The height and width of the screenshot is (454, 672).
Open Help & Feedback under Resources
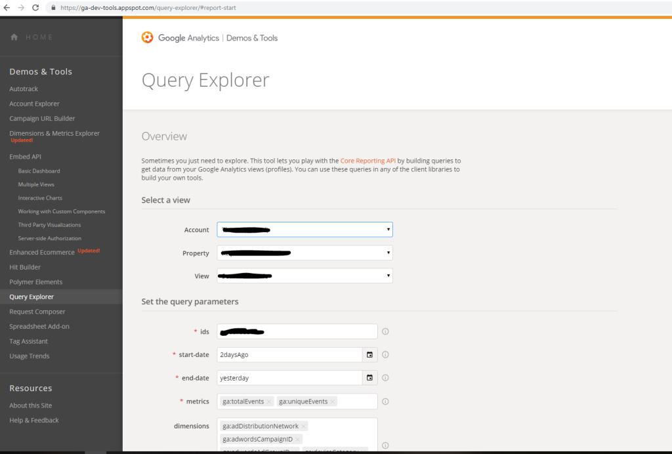34,420
